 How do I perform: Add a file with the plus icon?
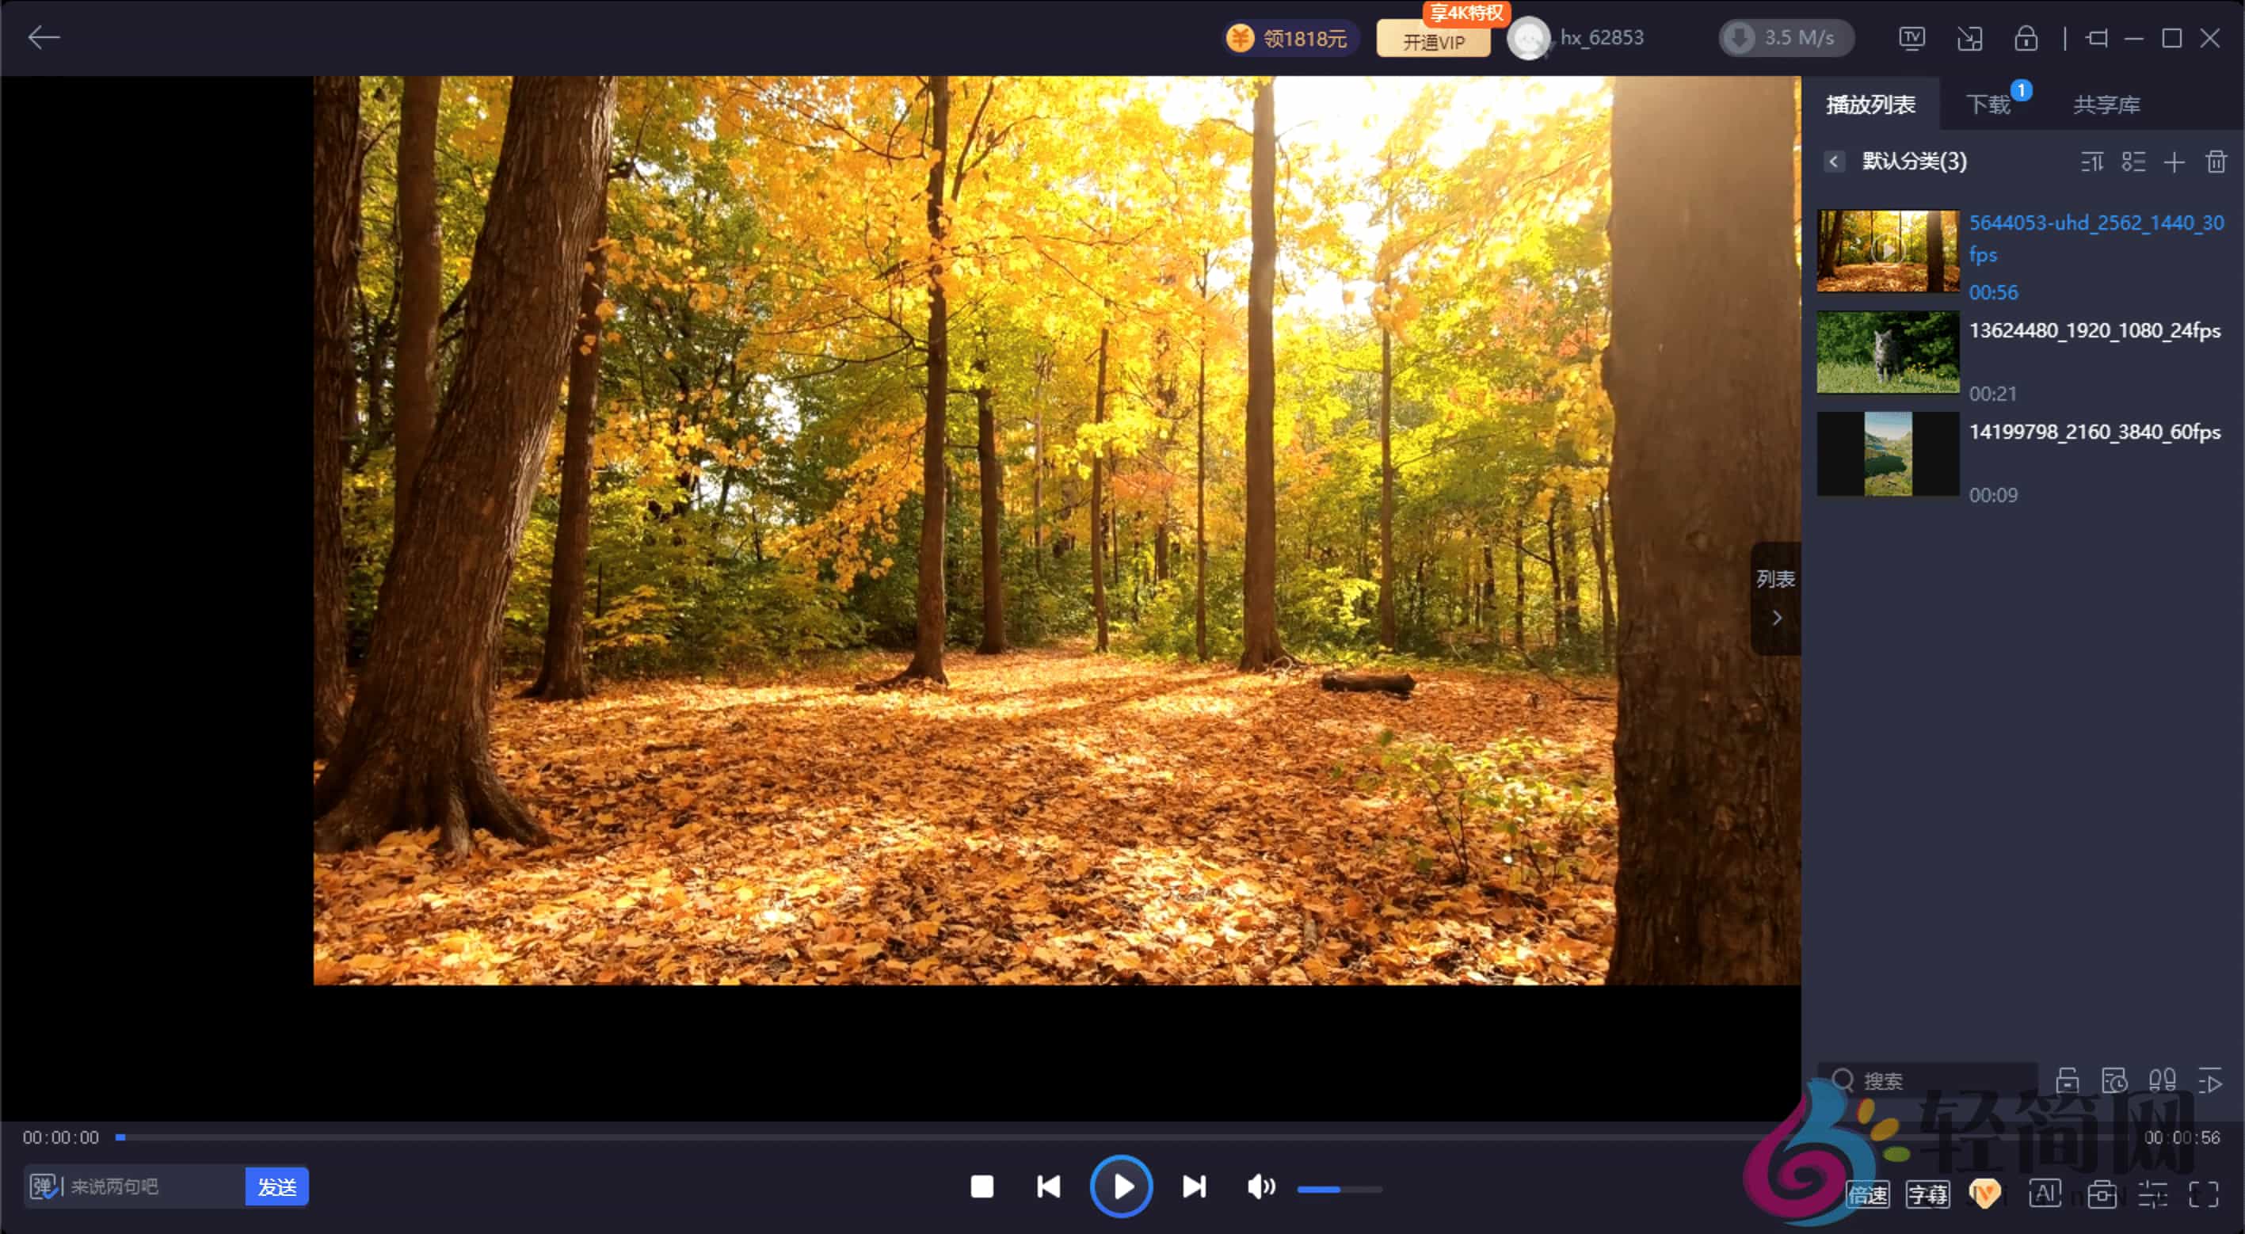point(2174,162)
